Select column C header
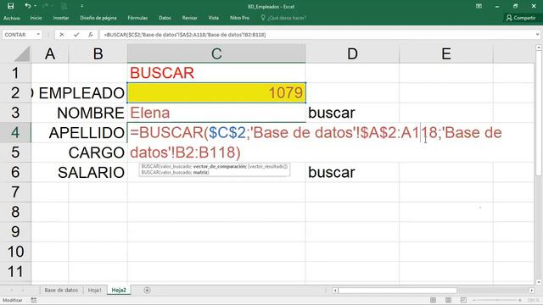543x305 pixels. coord(216,54)
